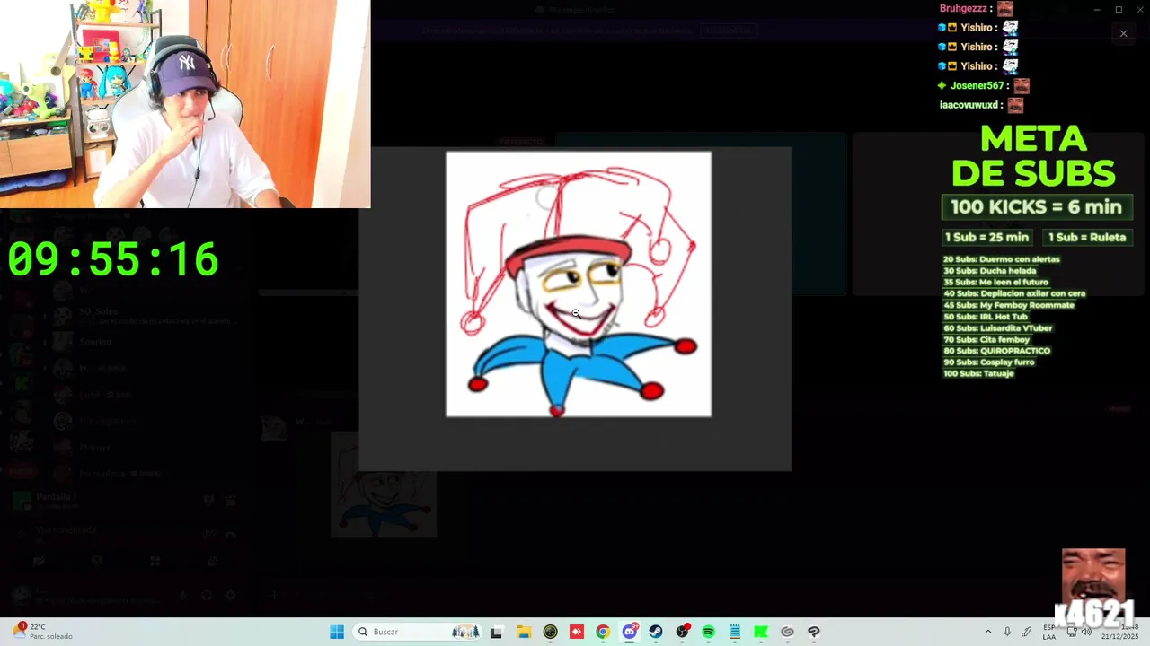Change the ESP LAA keyboard language
Image resolution: width=1150 pixels, height=646 pixels.
coord(1049,632)
